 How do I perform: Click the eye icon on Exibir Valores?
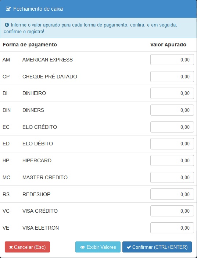click(82, 247)
